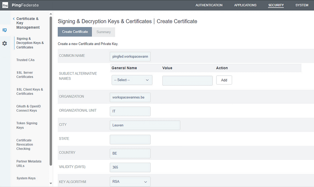The width and height of the screenshot is (314, 187).
Task: Click the Add button for alternative names
Action: [x=224, y=80]
